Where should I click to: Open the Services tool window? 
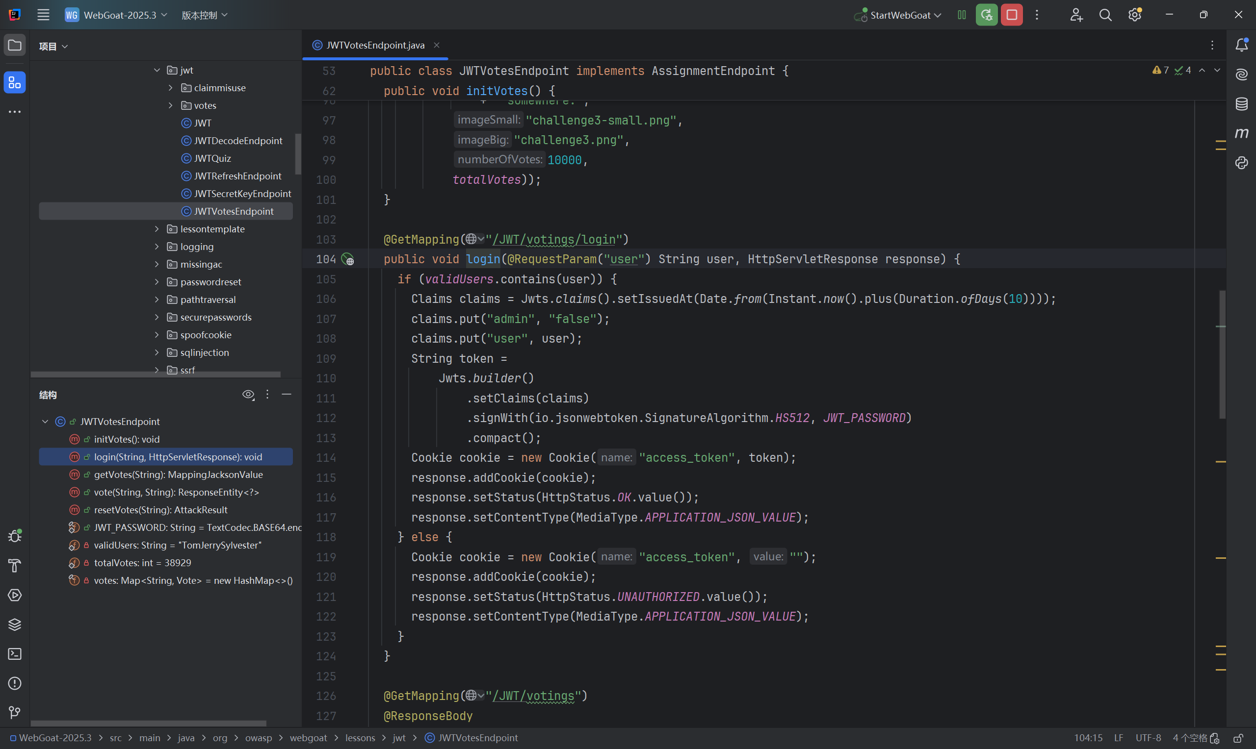15,595
